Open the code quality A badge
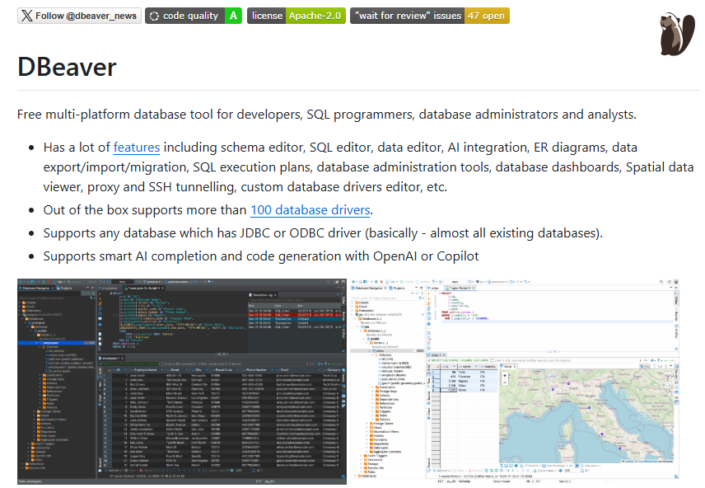Screen dimensions: 705x488 click(194, 16)
